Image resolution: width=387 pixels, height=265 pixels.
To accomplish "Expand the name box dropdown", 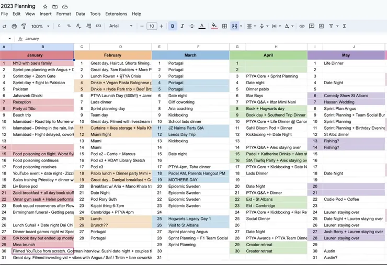I will pos(9,39).
